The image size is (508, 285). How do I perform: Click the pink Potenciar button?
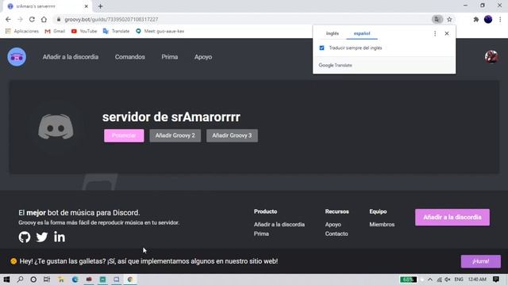click(124, 135)
